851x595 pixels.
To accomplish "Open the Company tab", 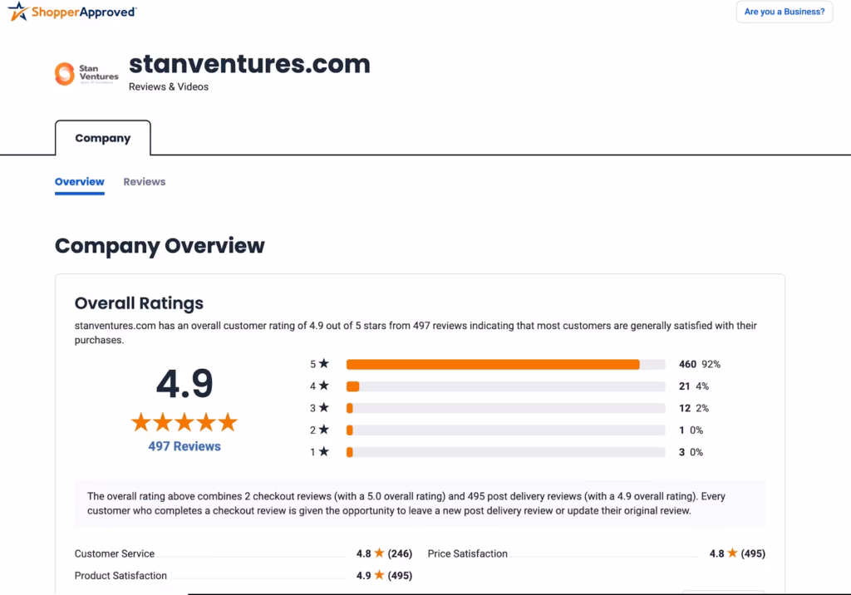I will [103, 138].
